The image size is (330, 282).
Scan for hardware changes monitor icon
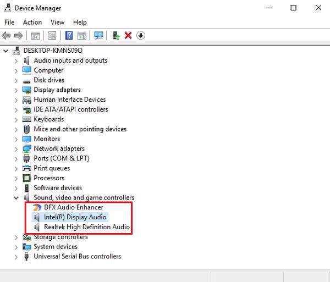coord(98,36)
